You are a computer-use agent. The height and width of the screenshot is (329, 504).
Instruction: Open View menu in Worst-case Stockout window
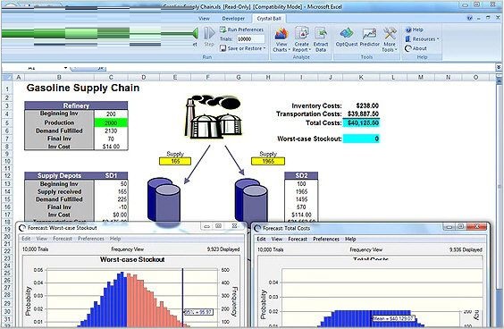click(42, 239)
